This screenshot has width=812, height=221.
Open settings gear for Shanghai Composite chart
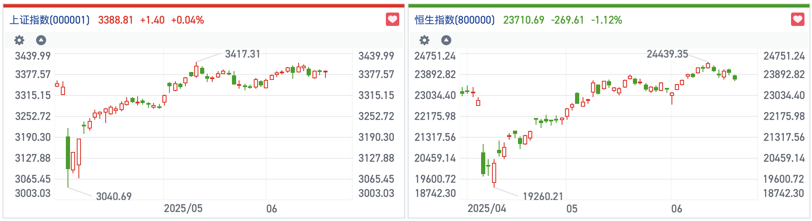tap(19, 40)
